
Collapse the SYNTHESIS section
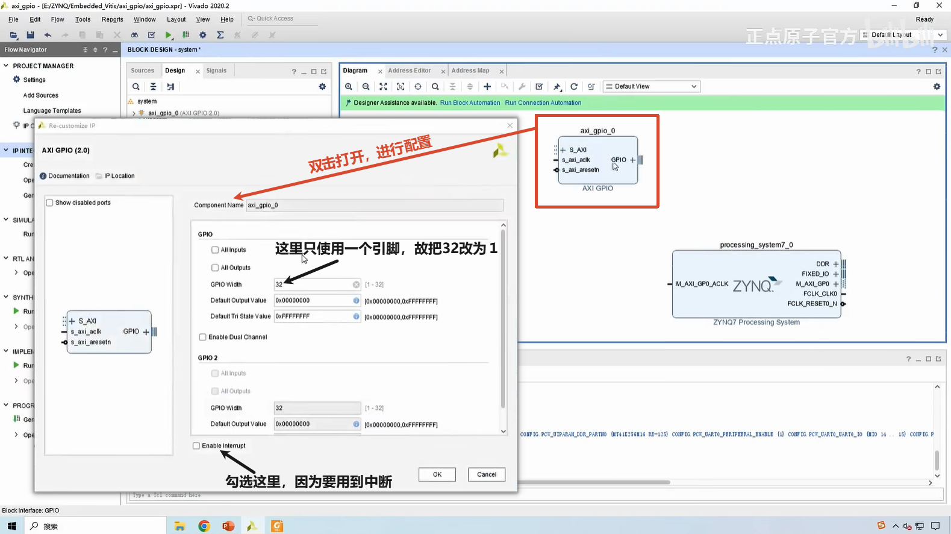(x=6, y=297)
